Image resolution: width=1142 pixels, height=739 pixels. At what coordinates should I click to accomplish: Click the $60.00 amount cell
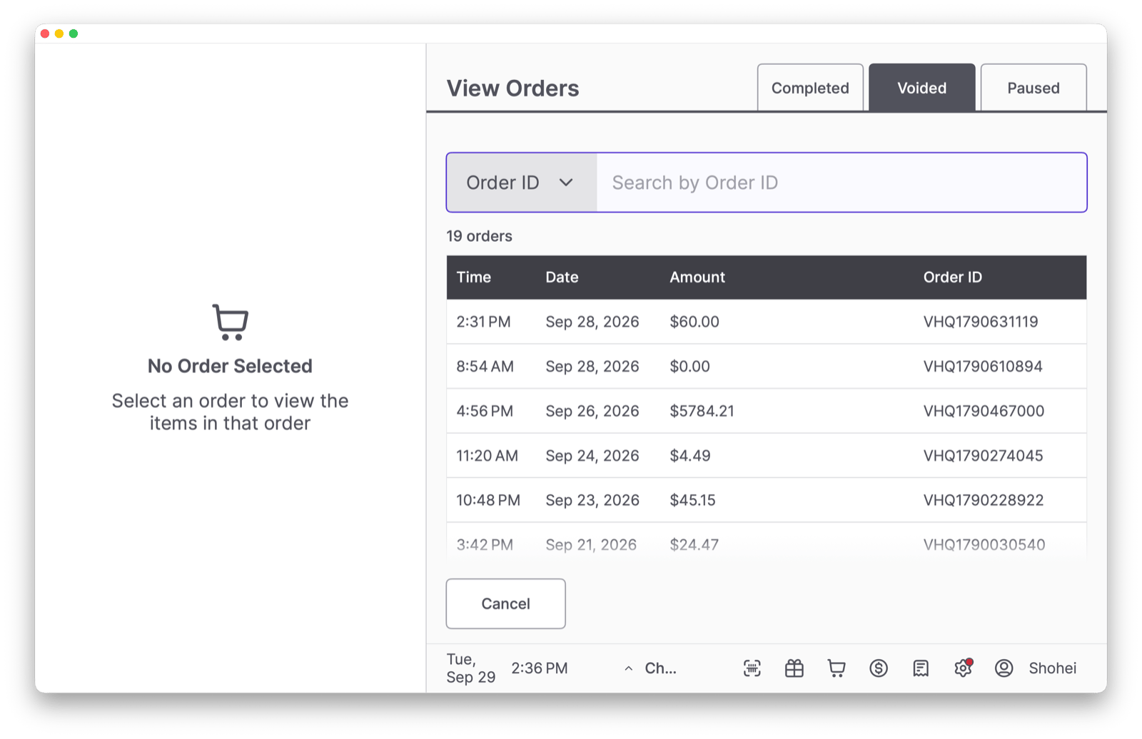point(694,322)
